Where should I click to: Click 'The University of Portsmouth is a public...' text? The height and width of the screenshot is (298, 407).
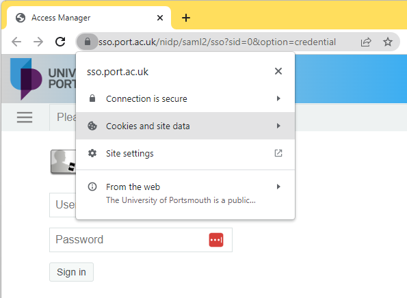[x=181, y=200]
